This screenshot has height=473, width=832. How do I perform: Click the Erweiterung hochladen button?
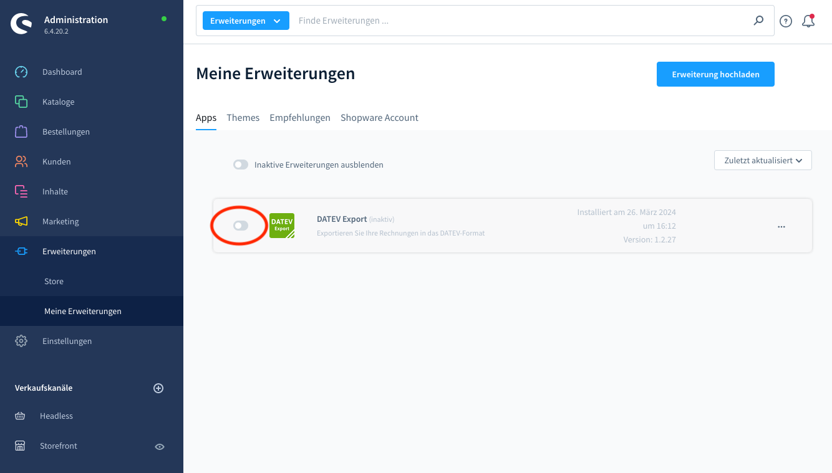click(x=715, y=74)
